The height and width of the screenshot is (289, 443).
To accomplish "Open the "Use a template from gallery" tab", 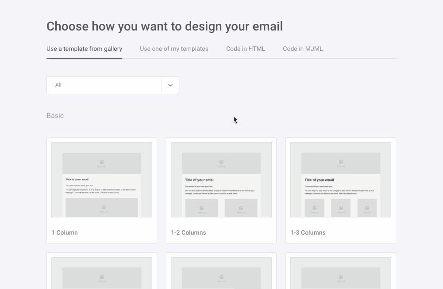I will pyautogui.click(x=84, y=49).
